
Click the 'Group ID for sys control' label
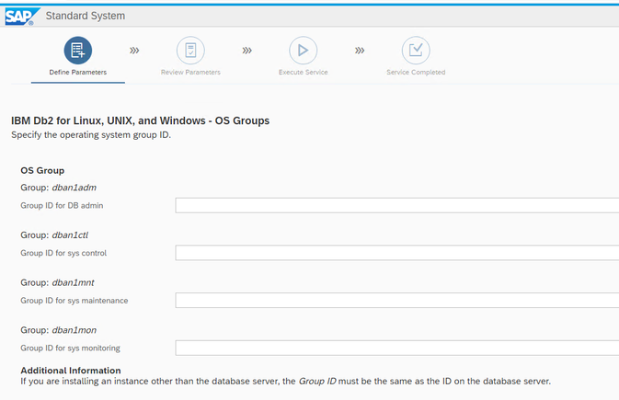[63, 253]
